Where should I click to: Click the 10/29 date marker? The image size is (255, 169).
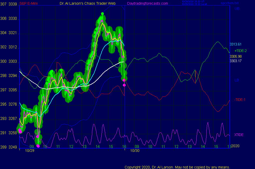point(30,151)
